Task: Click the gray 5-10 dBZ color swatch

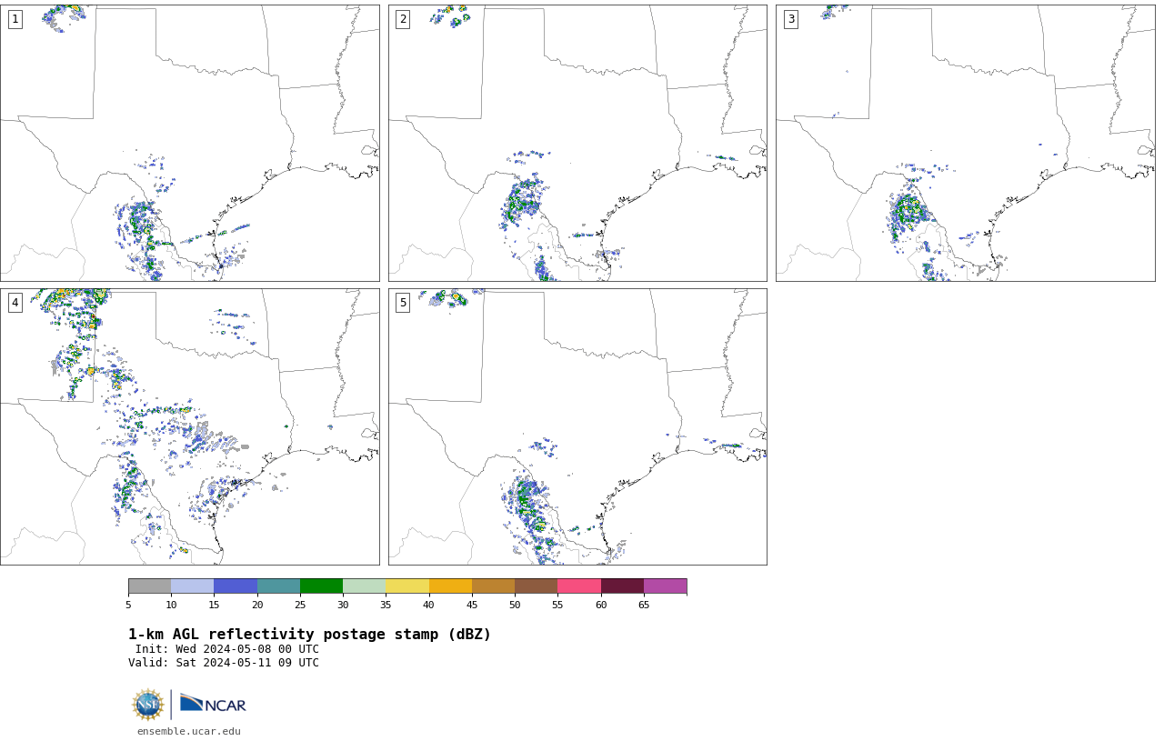Action: [x=149, y=586]
